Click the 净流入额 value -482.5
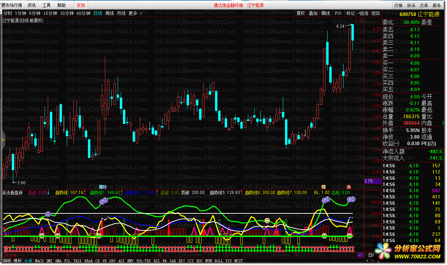Image resolution: width=447 pixels, height=265 pixels. (x=435, y=151)
